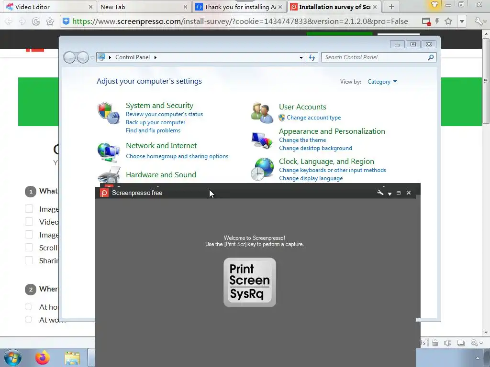Click Change the theme link
Image resolution: width=490 pixels, height=367 pixels.
pyautogui.click(x=302, y=140)
